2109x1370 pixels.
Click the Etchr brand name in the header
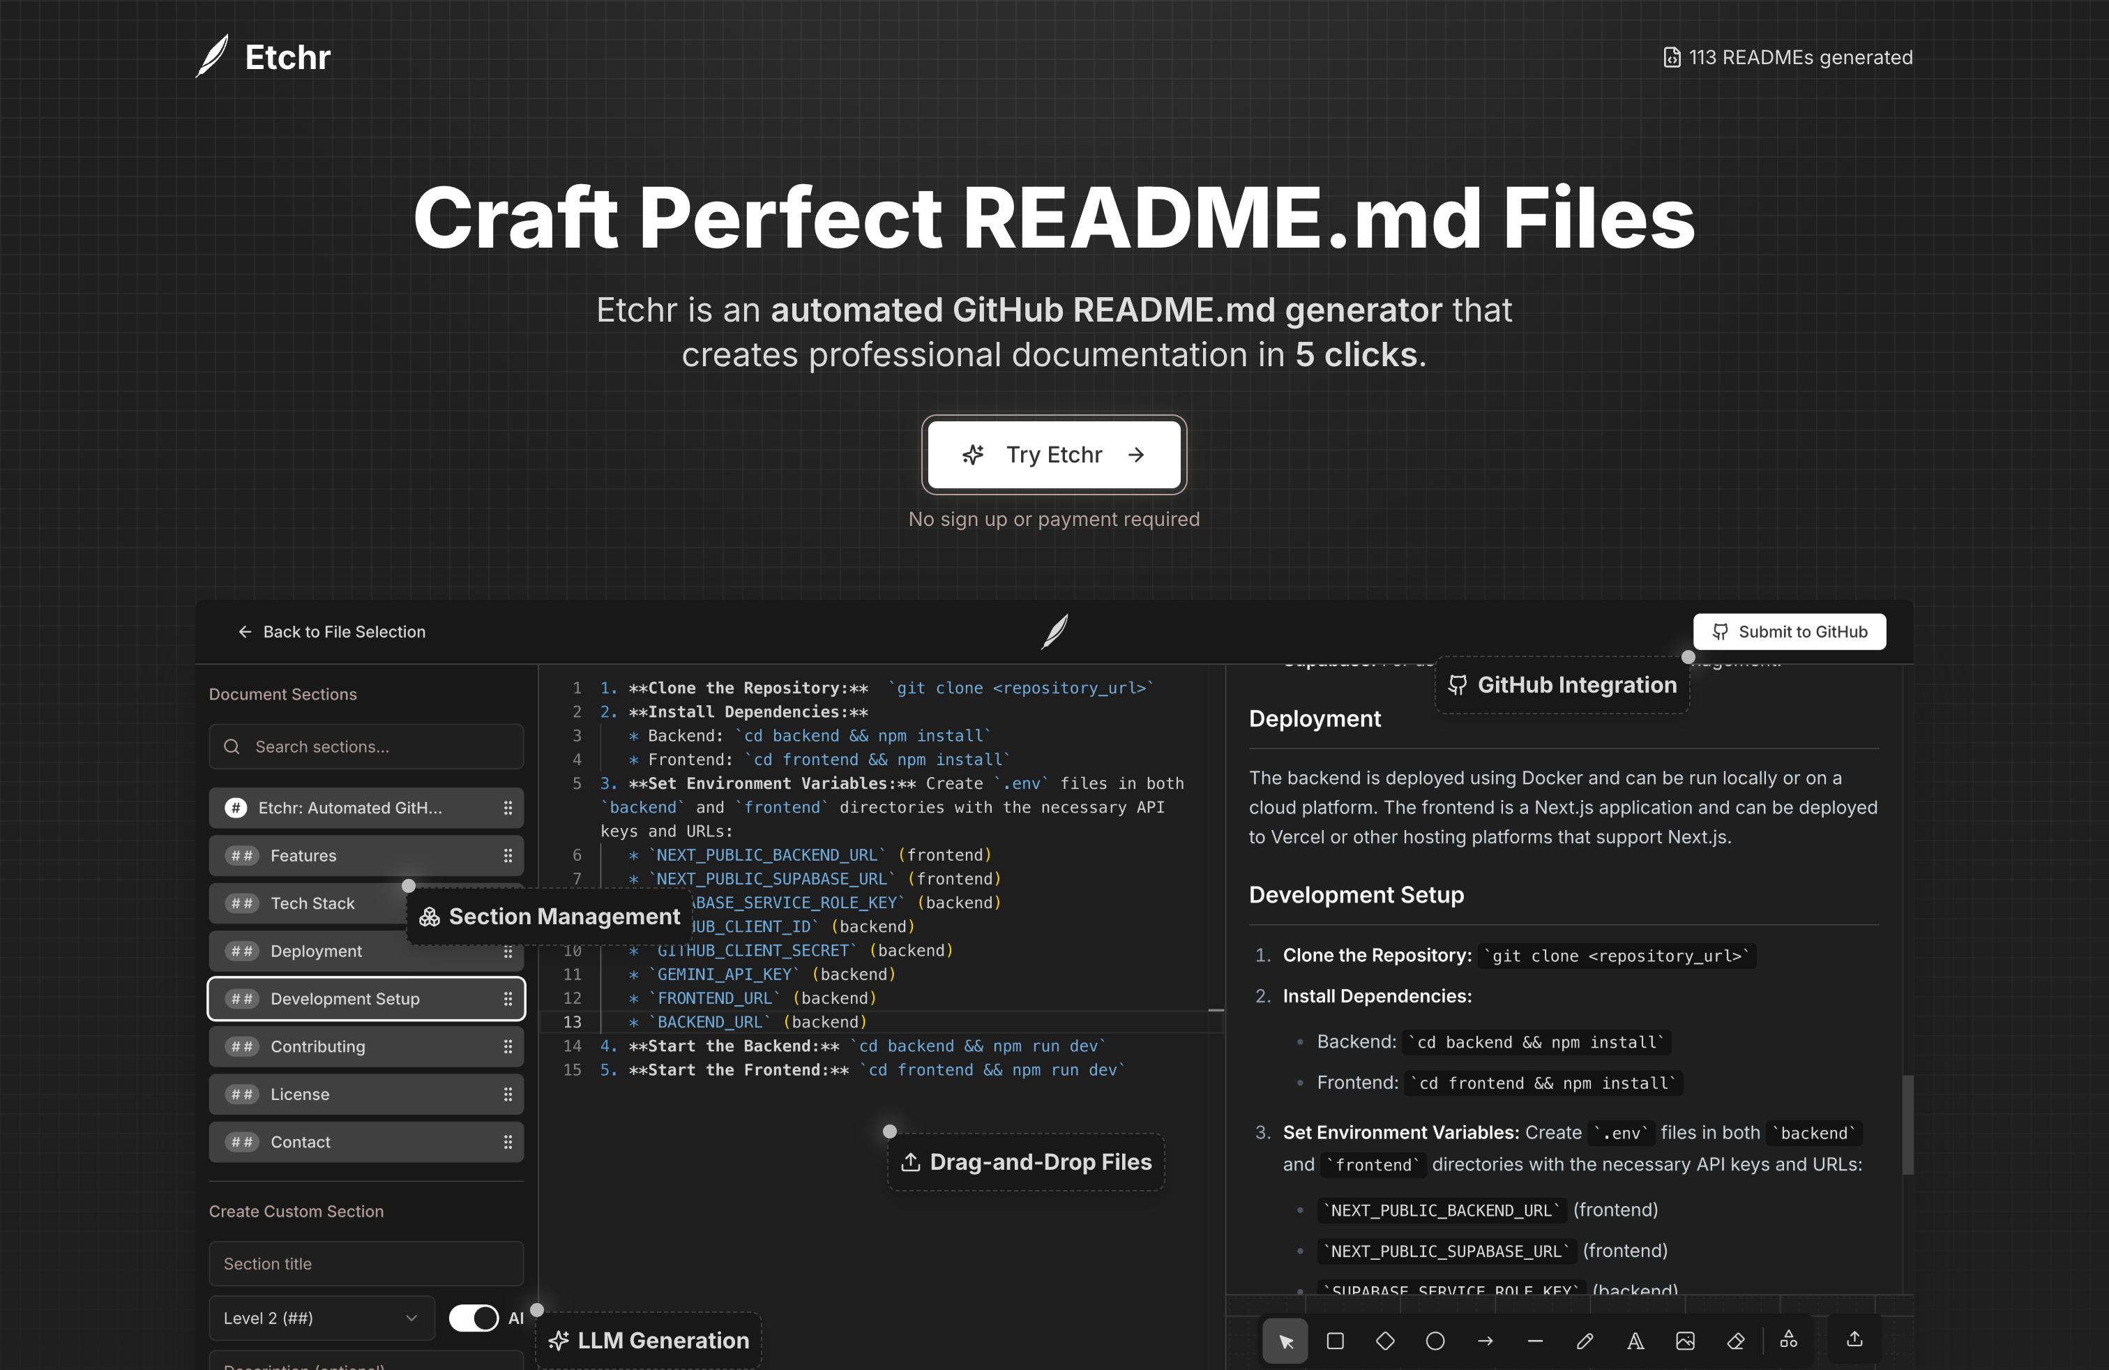[x=287, y=58]
